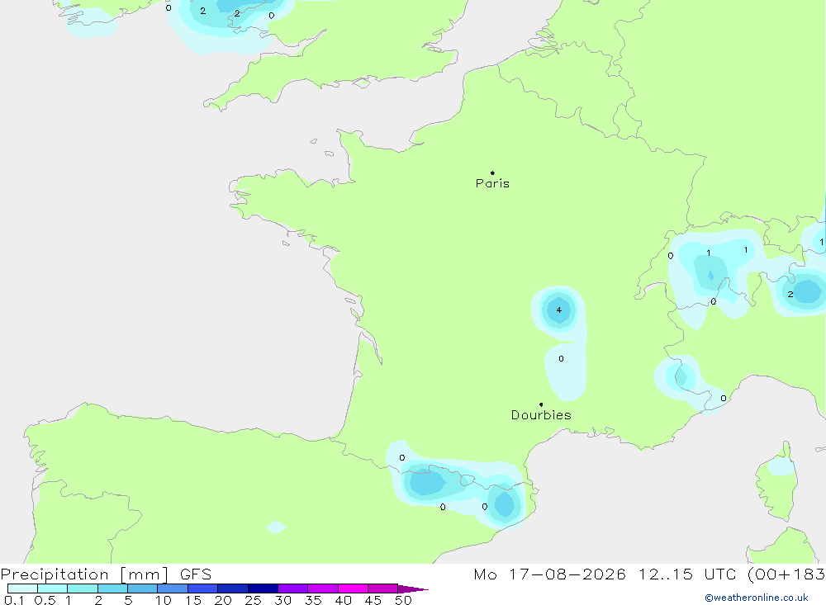Pick the 1–2 mm legend swatch
The height and width of the screenshot is (605, 826).
coord(83,588)
